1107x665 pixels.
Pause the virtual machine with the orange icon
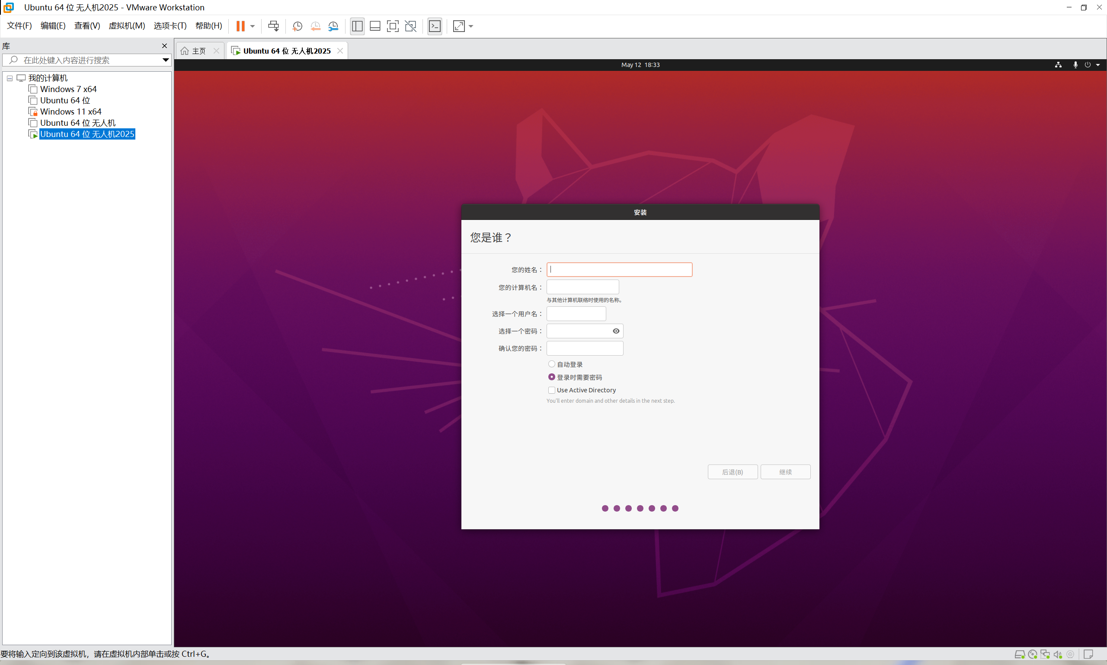coord(240,26)
